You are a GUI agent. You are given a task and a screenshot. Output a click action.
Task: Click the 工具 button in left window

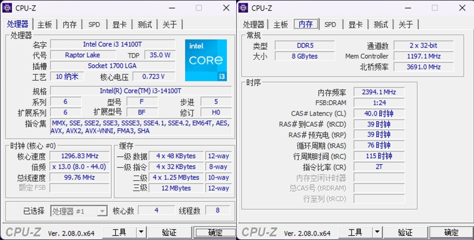point(119,232)
